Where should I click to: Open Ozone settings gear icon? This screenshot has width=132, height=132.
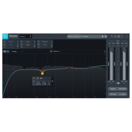point(118,36)
